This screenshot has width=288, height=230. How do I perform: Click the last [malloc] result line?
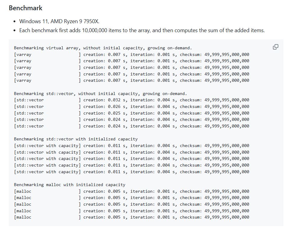click(x=132, y=217)
